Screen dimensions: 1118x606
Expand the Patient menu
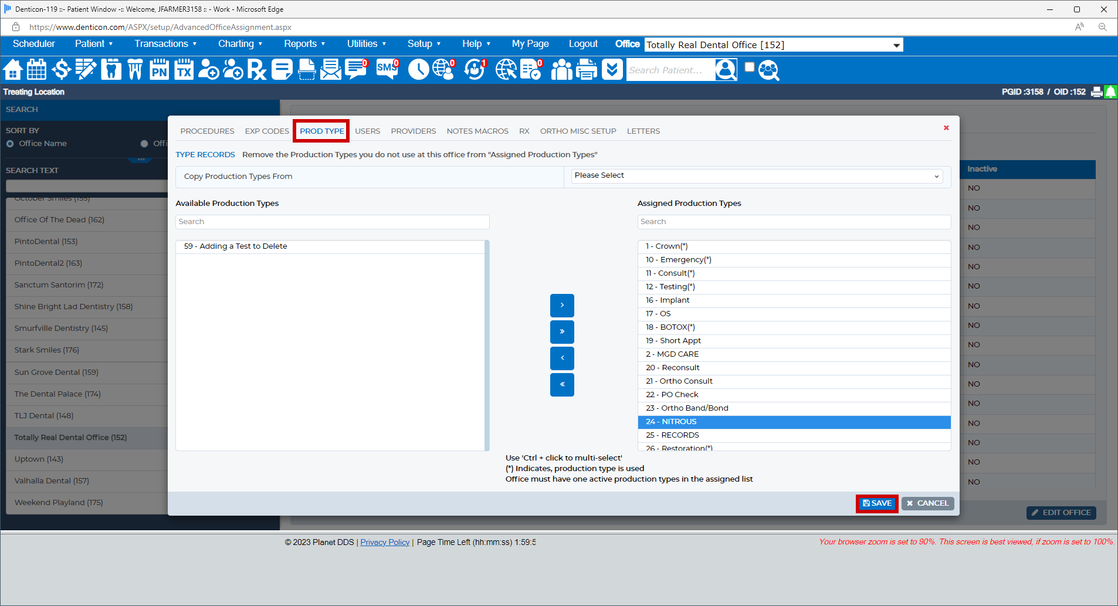coord(94,44)
